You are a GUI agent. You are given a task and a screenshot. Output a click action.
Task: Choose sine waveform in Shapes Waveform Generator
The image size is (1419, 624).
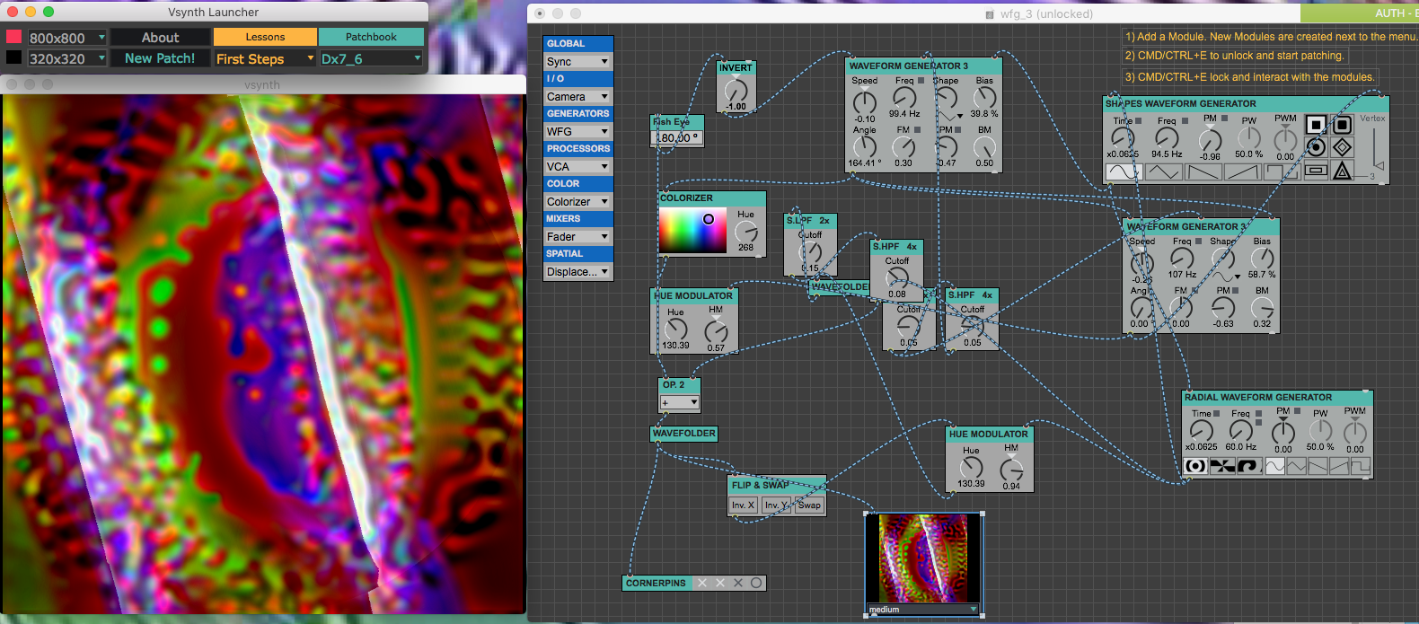coord(1124,171)
